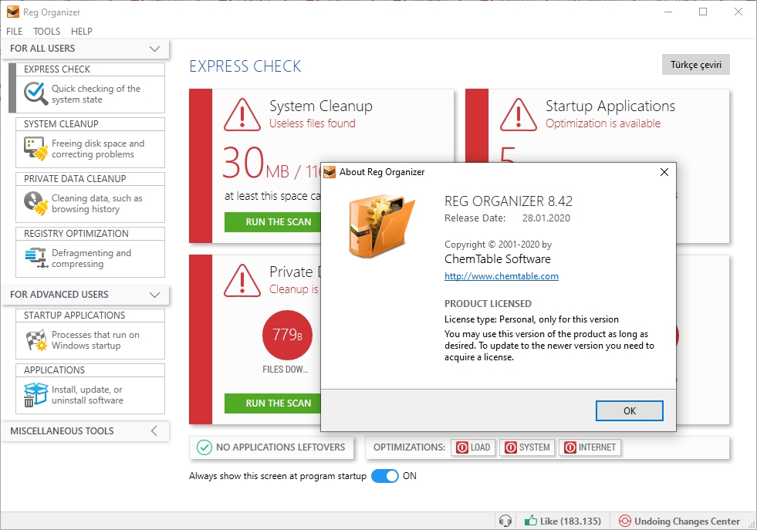This screenshot has width=757, height=530.
Task: Click the status bar resize grip
Action: click(751, 524)
